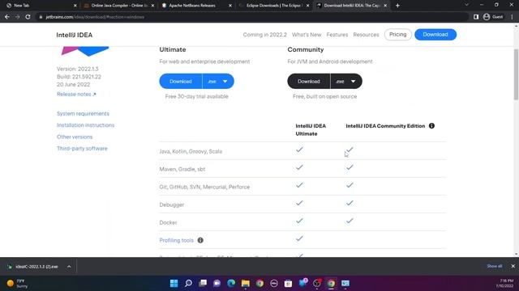Viewport: 519px width, 291px height.
Task: Open the Windows Start menu
Action: click(174, 283)
